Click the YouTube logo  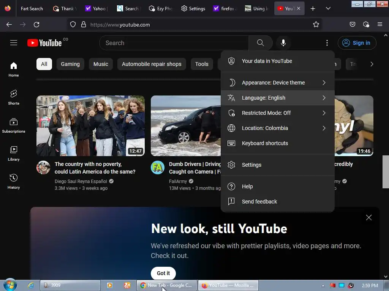(x=45, y=43)
